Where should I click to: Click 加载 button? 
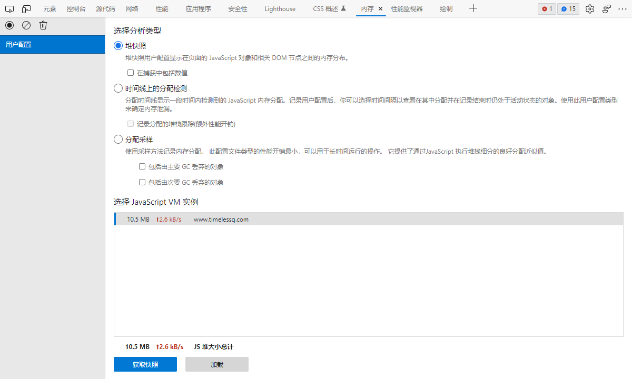217,364
